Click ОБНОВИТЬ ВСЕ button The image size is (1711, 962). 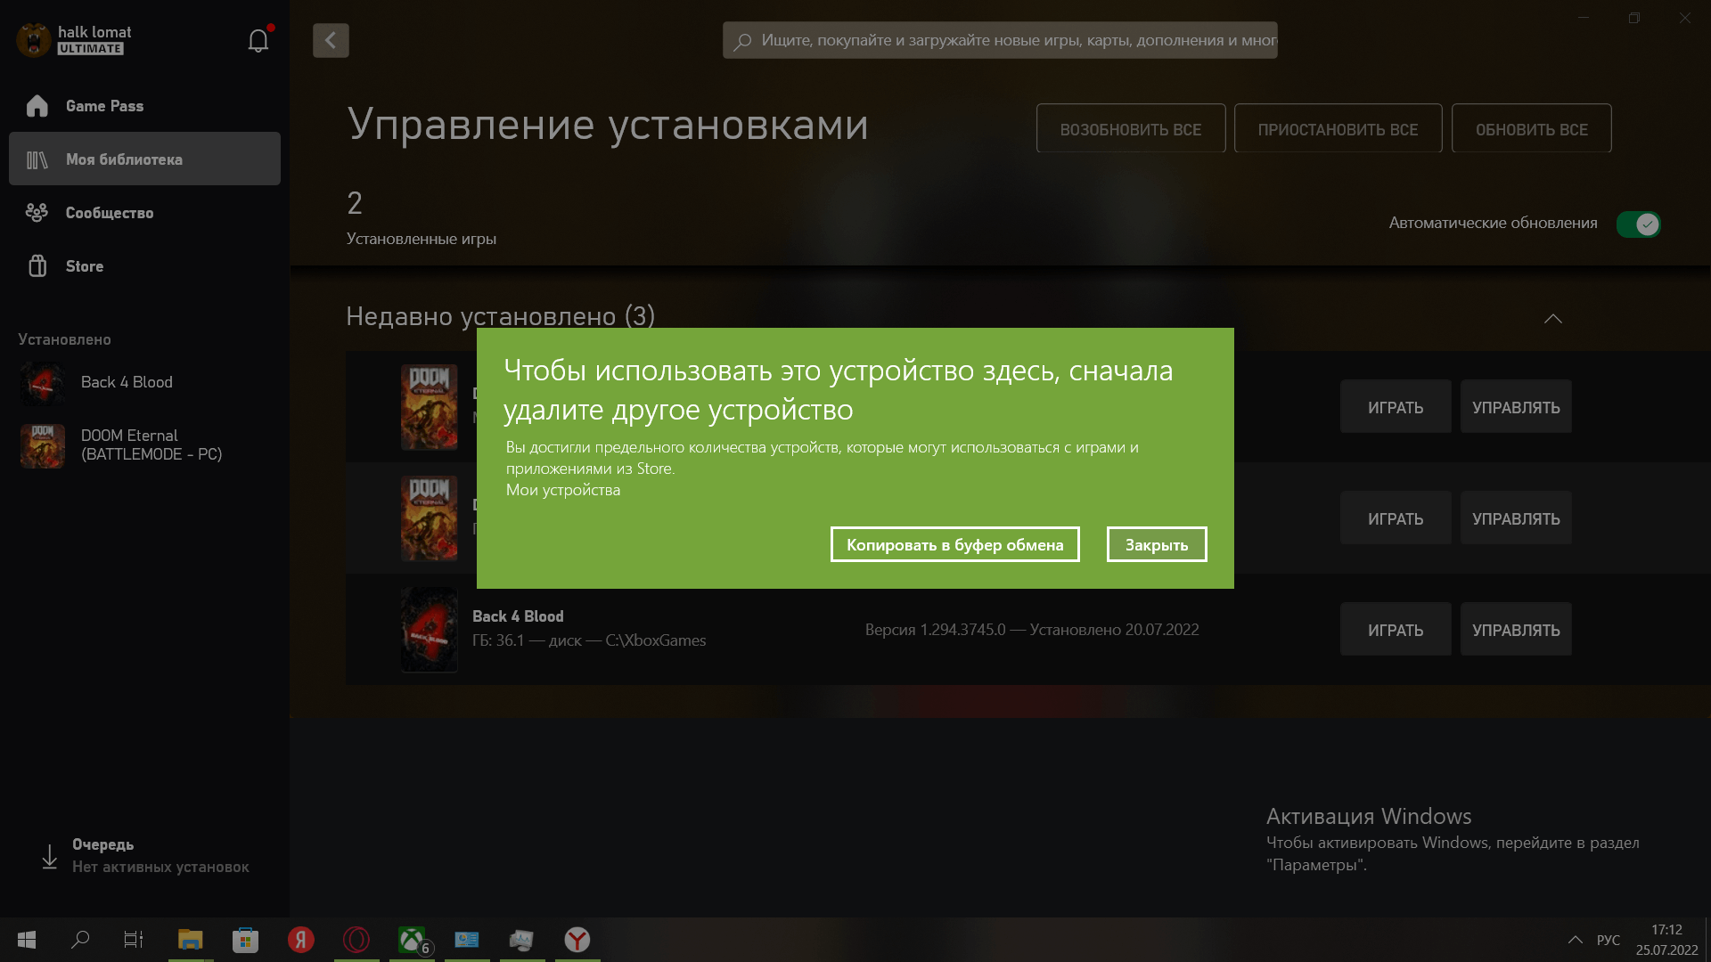[1531, 128]
